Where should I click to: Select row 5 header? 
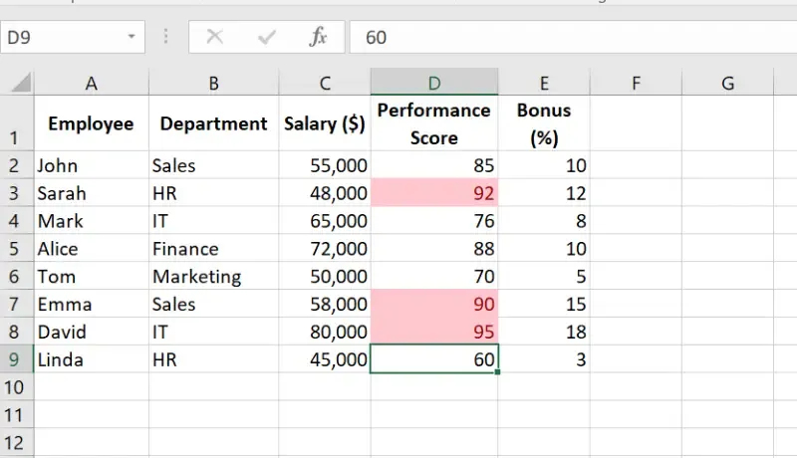(17, 249)
